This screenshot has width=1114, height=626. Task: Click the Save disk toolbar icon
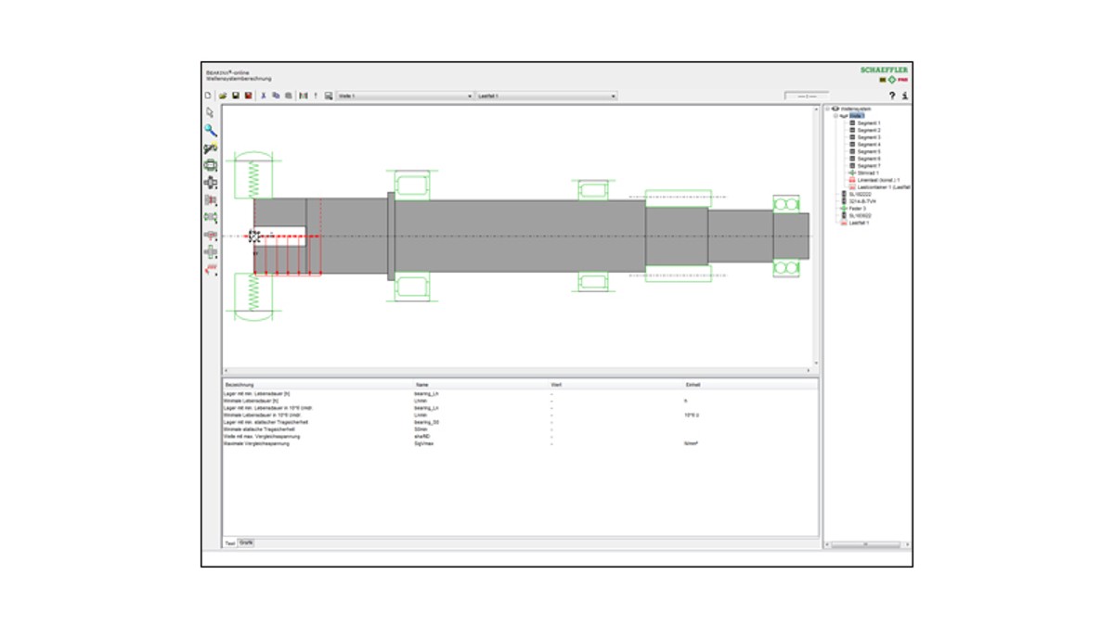tap(236, 96)
